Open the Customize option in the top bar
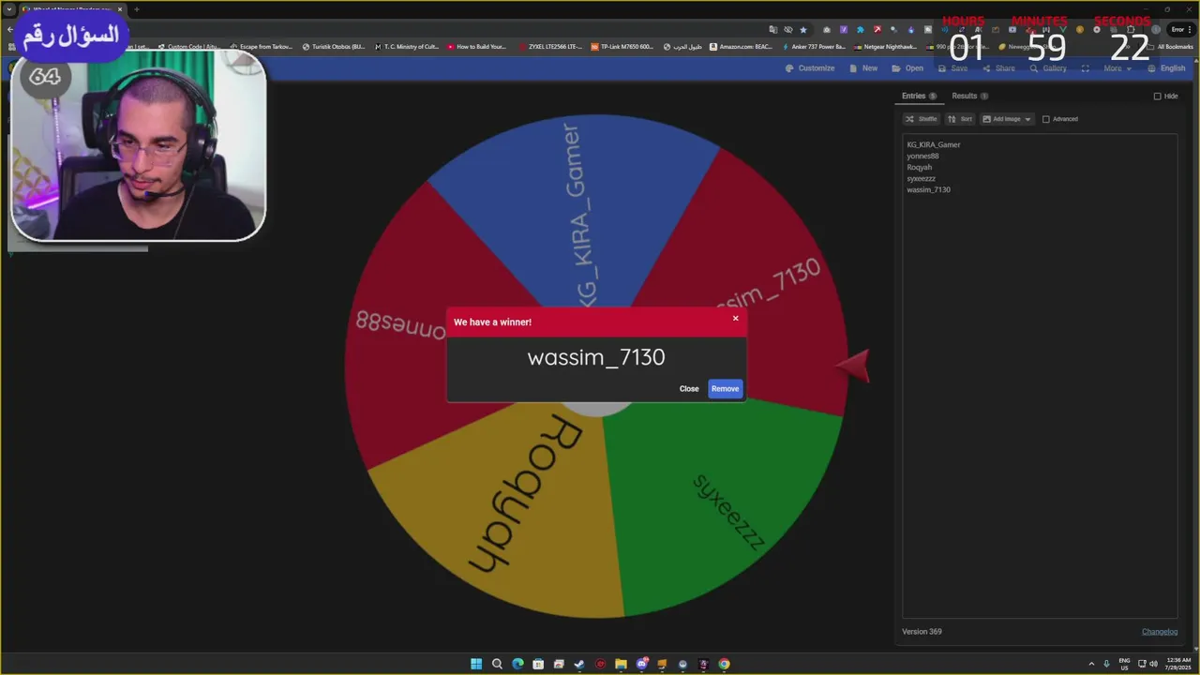Viewport: 1200px width, 675px height. (810, 68)
